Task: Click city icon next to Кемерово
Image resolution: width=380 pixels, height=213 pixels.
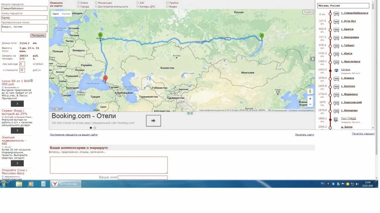Action: point(336,111)
